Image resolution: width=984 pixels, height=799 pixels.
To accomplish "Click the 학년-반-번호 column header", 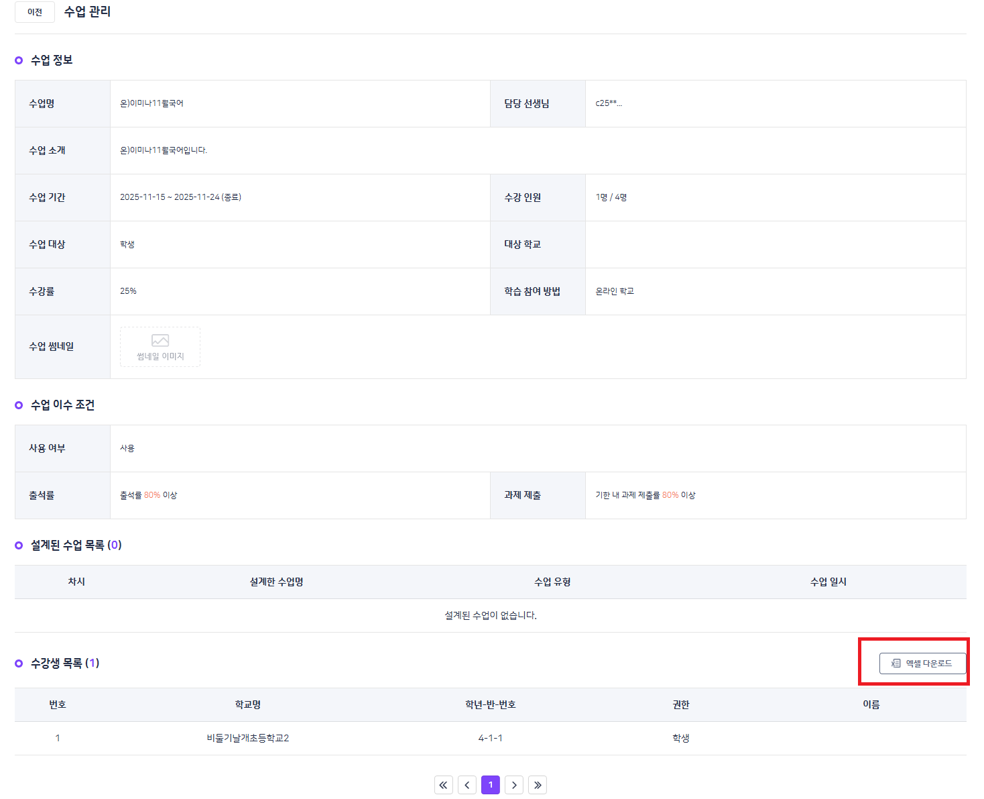I will (x=491, y=704).
